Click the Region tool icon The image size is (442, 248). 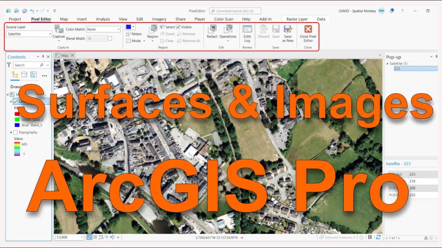(x=153, y=29)
